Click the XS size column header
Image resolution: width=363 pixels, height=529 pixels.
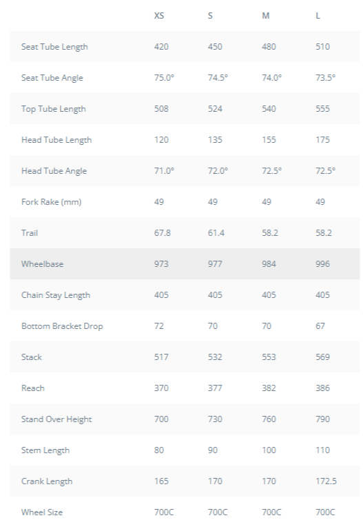pos(159,16)
